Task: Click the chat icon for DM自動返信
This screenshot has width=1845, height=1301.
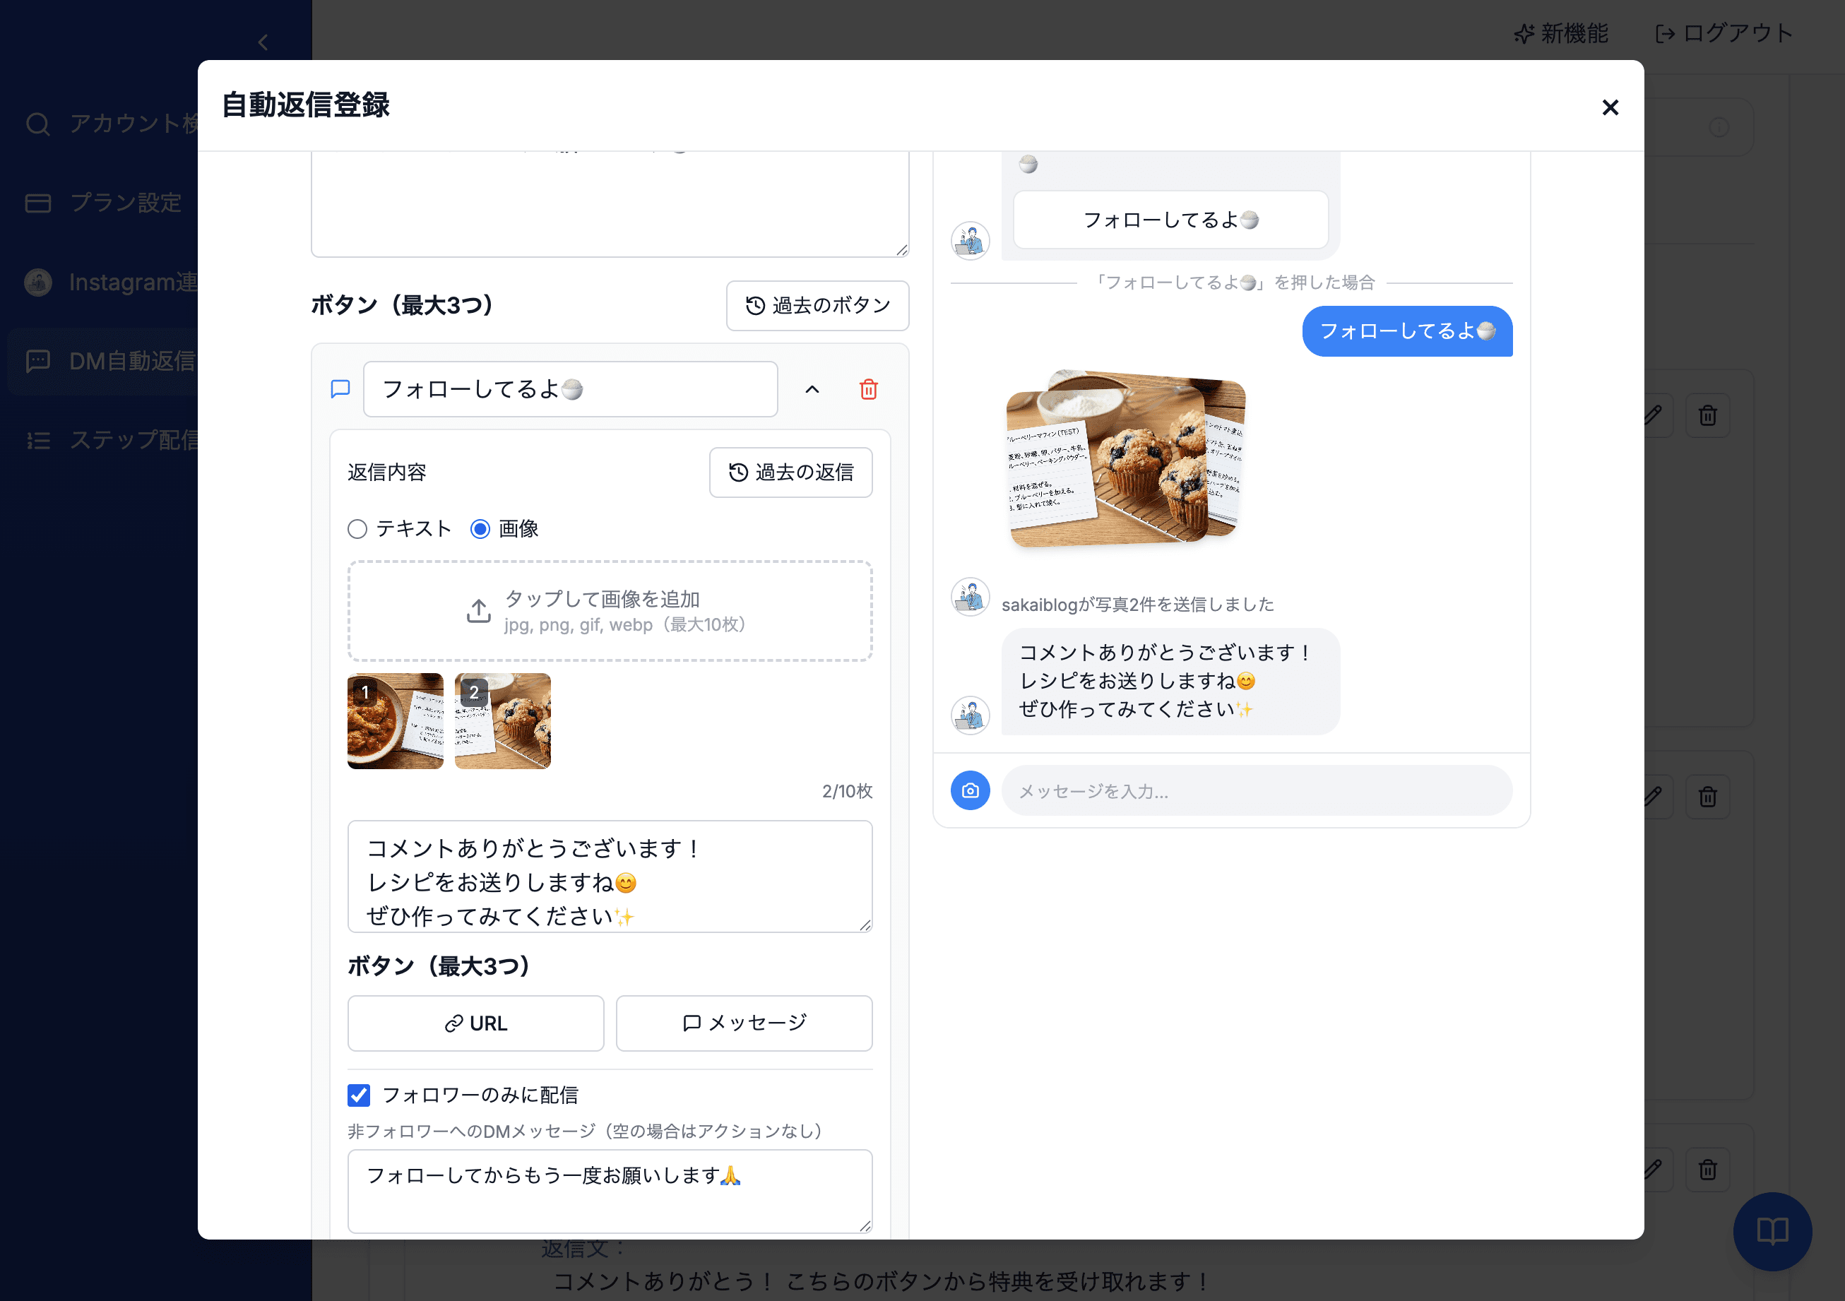Action: click(37, 362)
